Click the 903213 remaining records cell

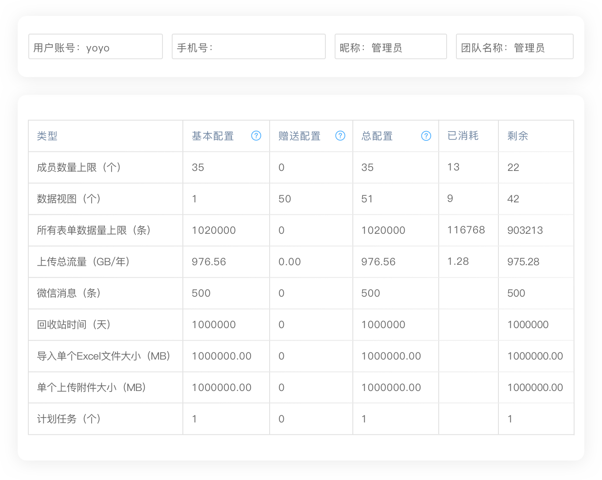[x=525, y=230]
